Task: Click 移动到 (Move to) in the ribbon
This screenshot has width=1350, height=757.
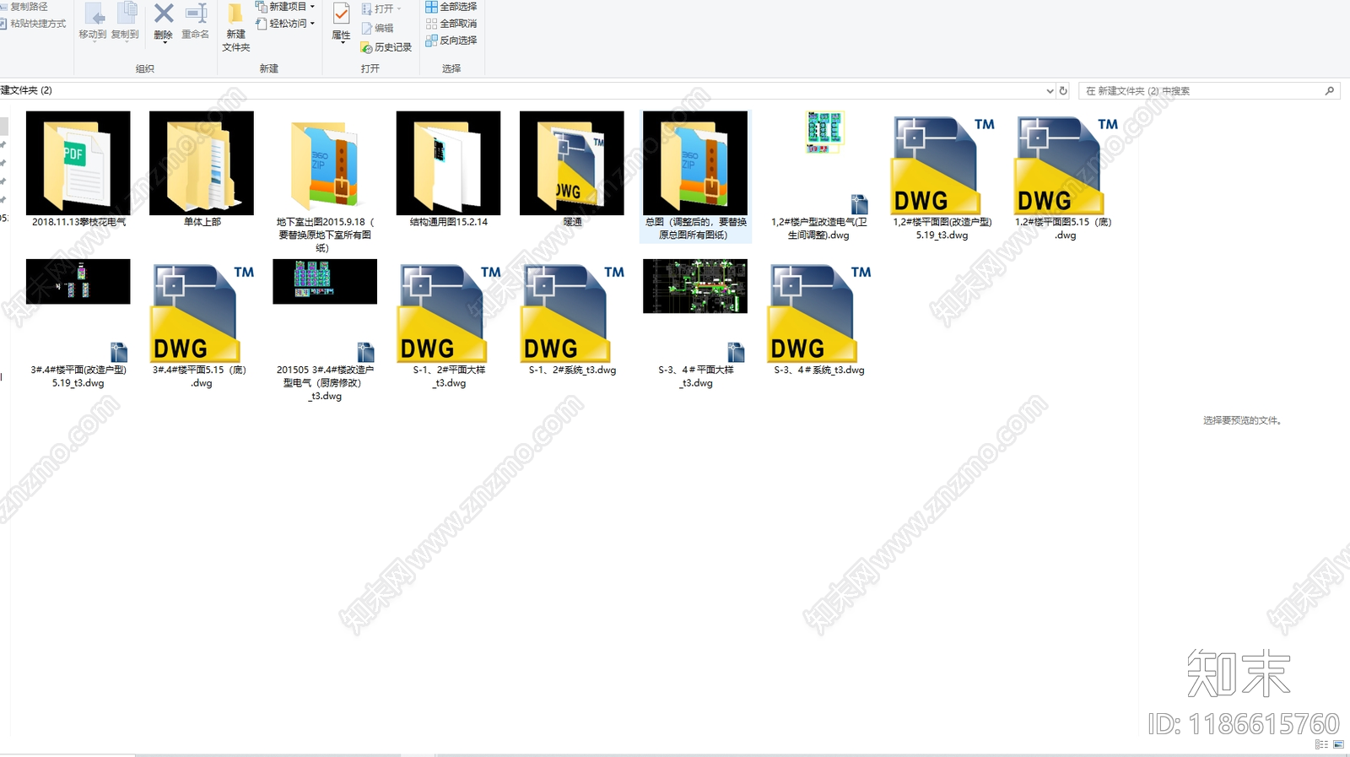Action: tap(93, 22)
